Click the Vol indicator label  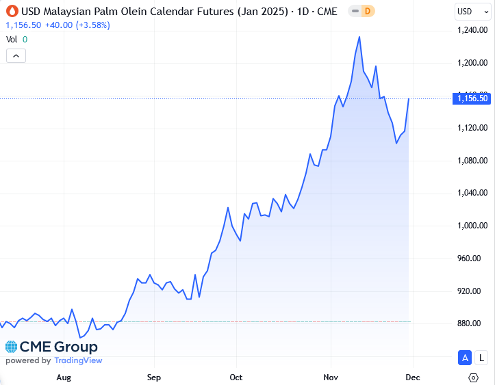[x=12, y=40]
